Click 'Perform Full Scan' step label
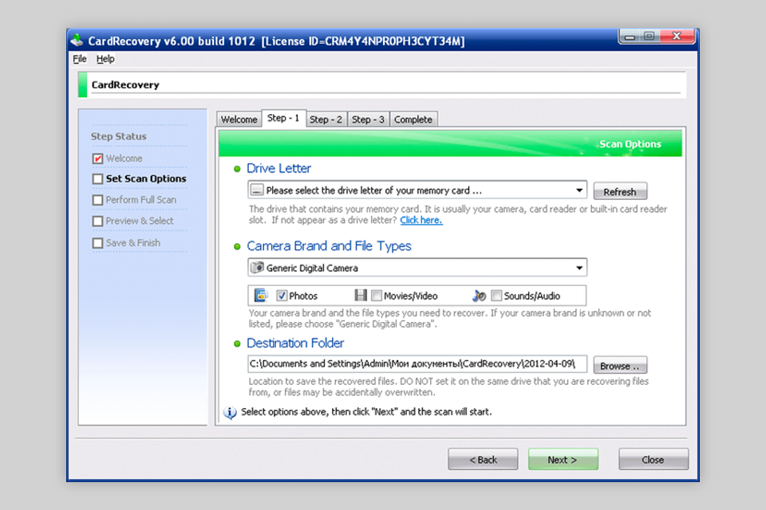The image size is (766, 510). point(141,200)
